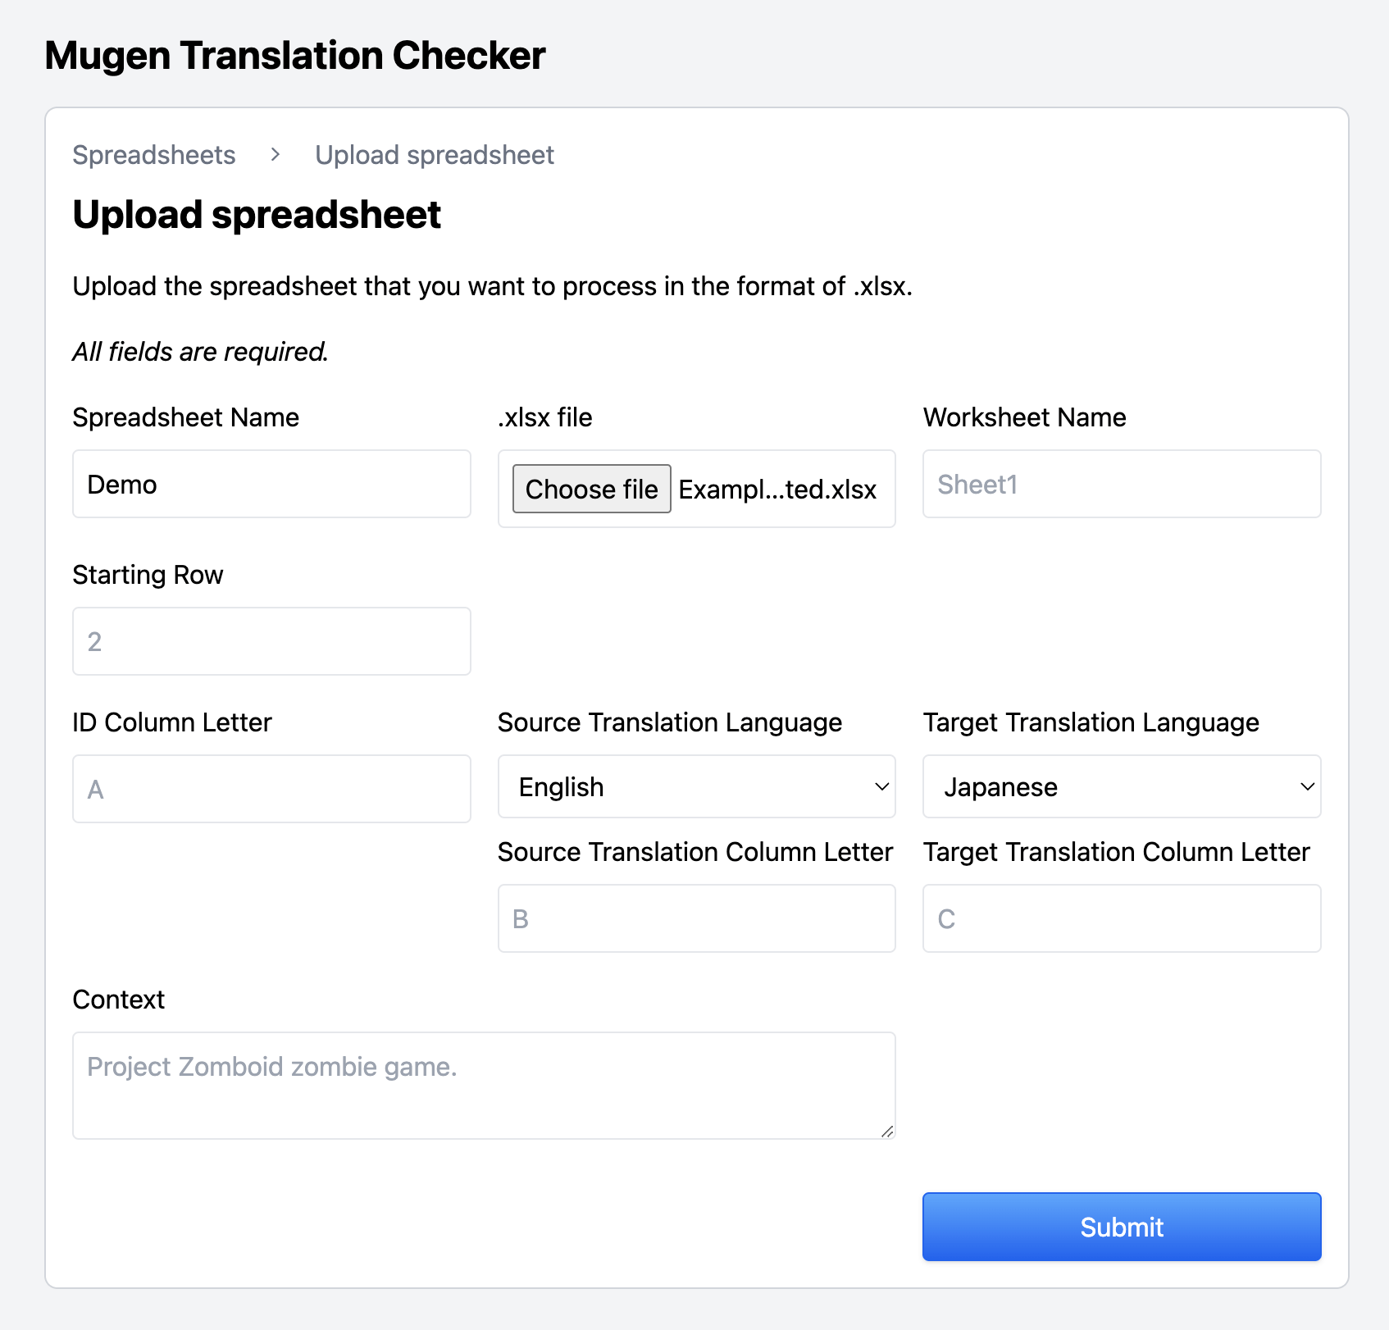Open Upload spreadsheet breadcrumb link
The height and width of the screenshot is (1330, 1389).
pyautogui.click(x=435, y=155)
